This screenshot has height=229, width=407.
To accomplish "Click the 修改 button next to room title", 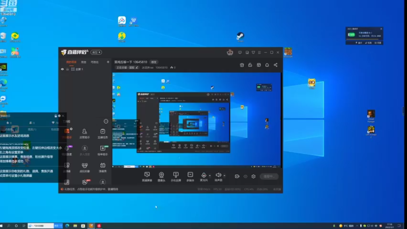I will [154, 62].
